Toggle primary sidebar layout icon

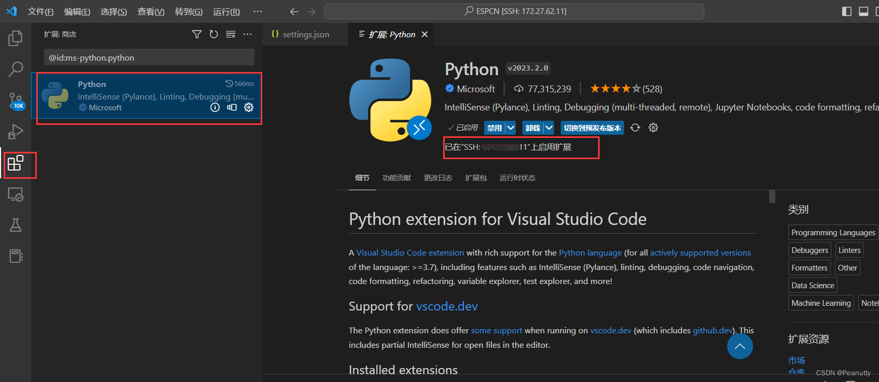click(847, 11)
